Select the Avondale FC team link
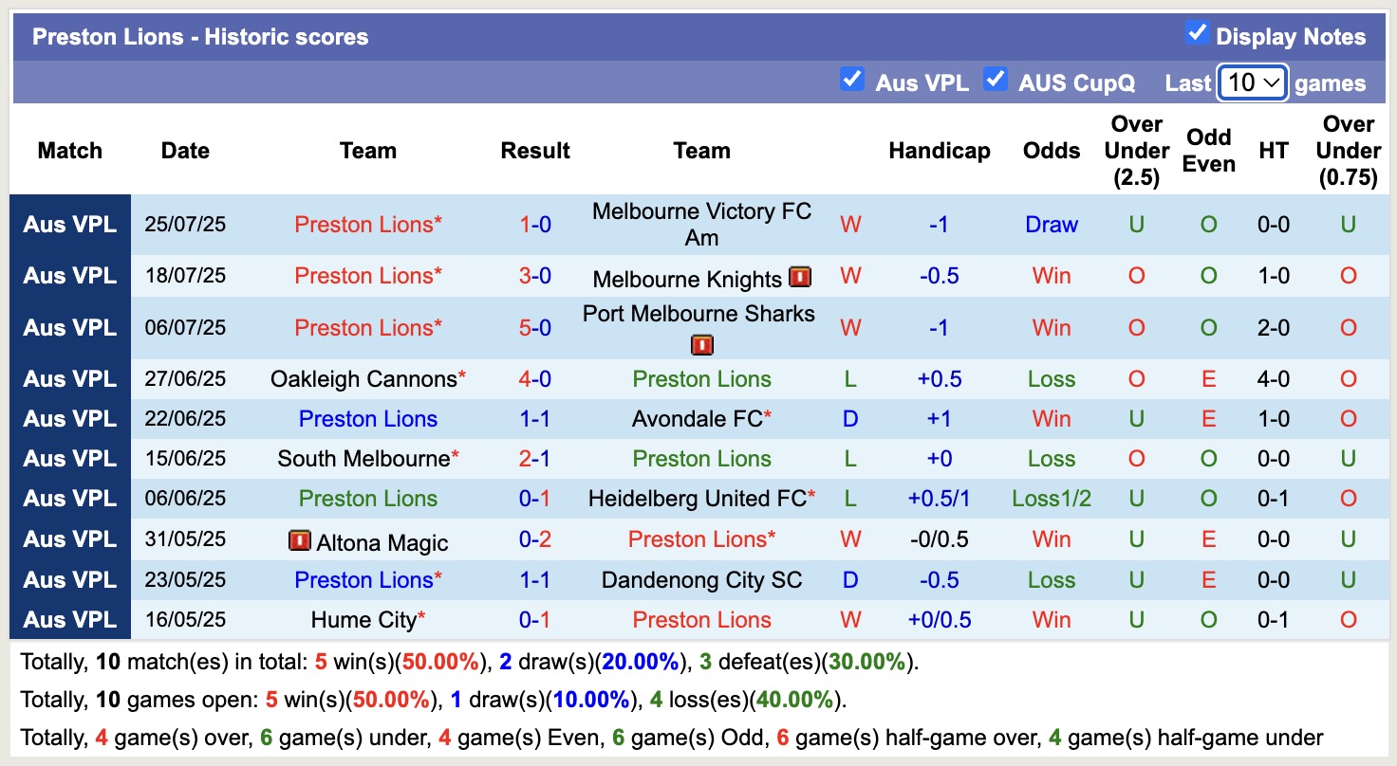Screen dimensions: 1397x766 tap(699, 418)
